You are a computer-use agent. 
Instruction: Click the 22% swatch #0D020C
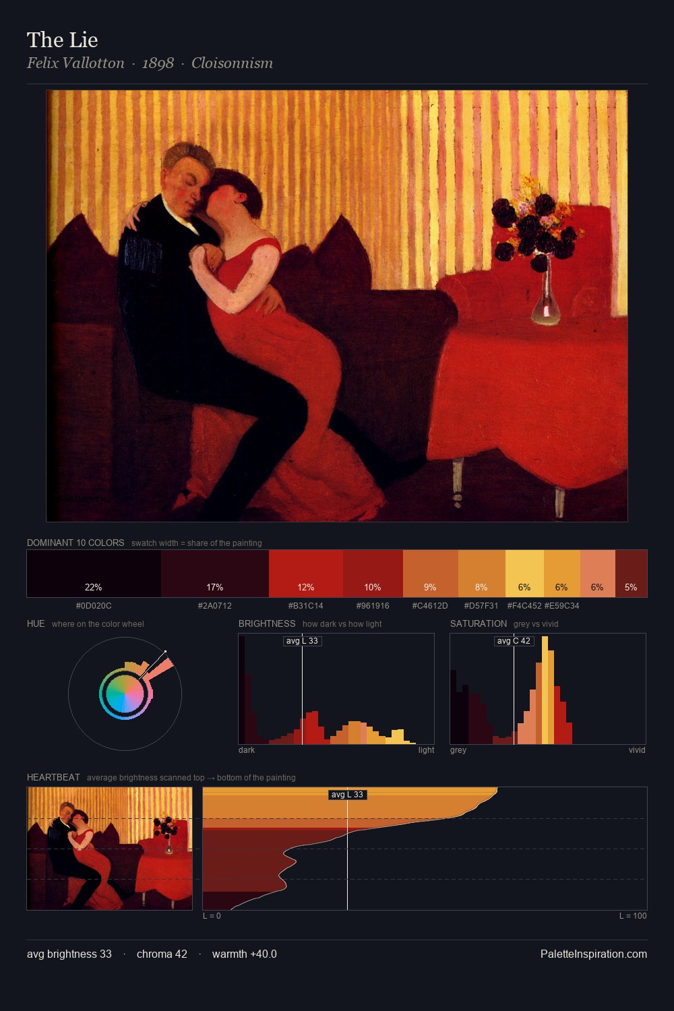pos(94,574)
